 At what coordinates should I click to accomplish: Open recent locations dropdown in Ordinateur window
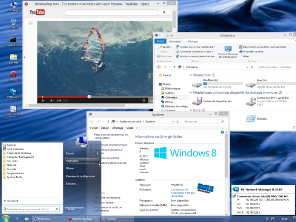coord(170,67)
